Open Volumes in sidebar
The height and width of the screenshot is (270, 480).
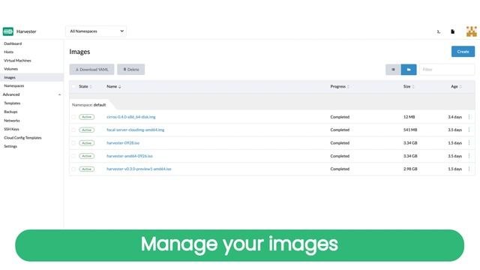coord(10,69)
